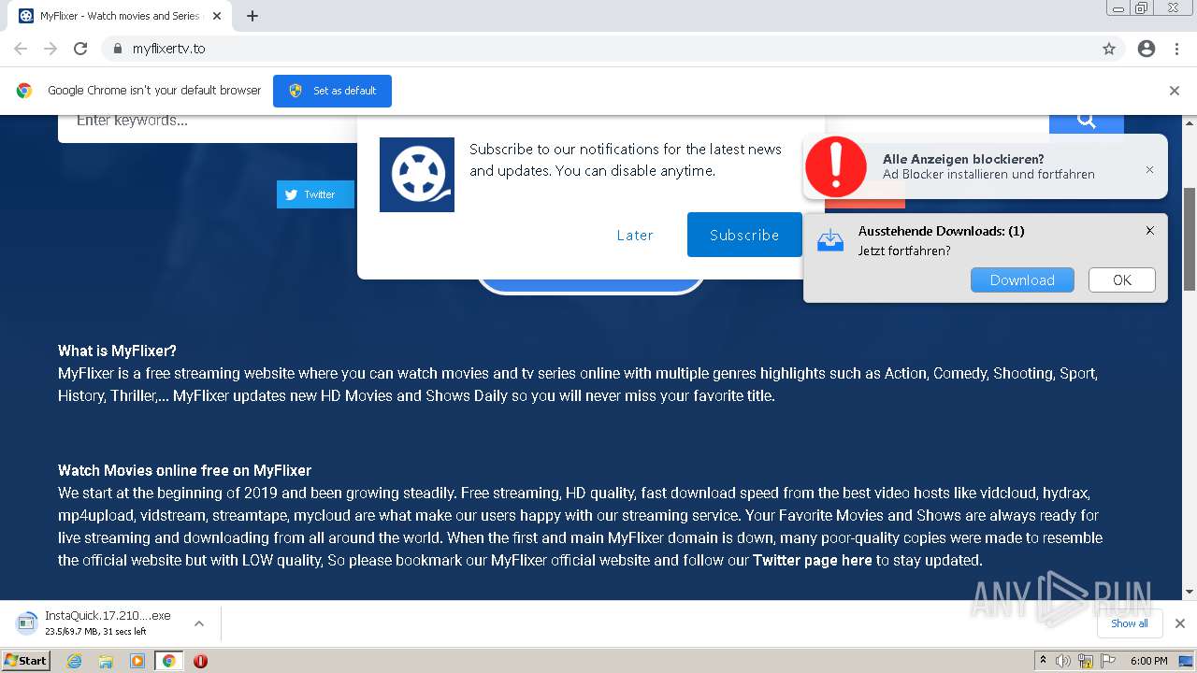
Task: Click the red exclamation alert icon
Action: [x=835, y=166]
